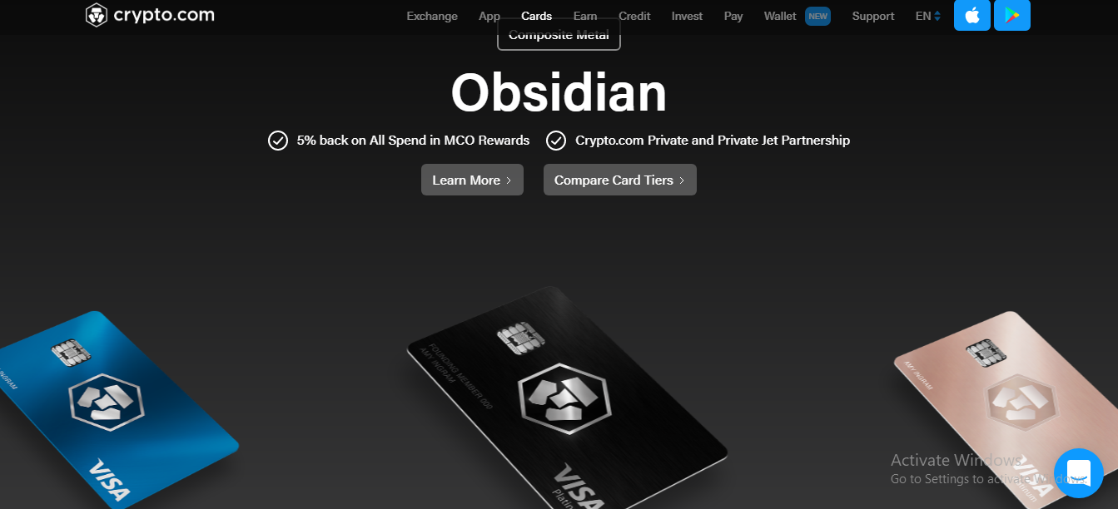Viewport: 1118px width, 509px height.
Task: Open the Exchange menu item
Action: [432, 16]
